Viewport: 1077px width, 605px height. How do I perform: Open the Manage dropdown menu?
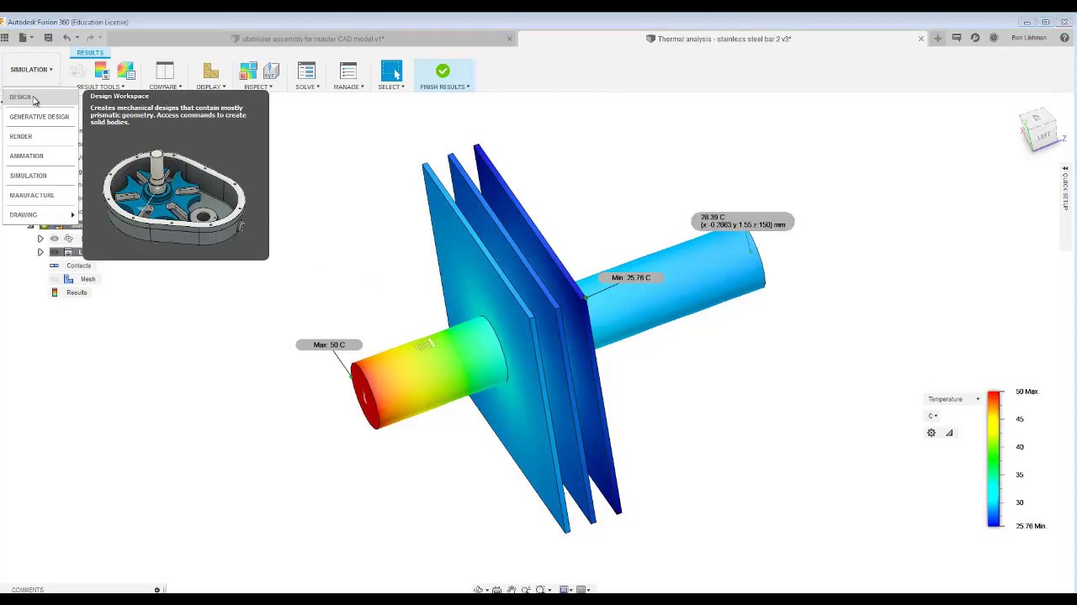pos(348,87)
